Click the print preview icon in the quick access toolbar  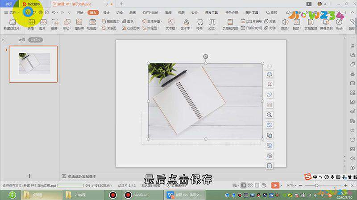[47, 12]
